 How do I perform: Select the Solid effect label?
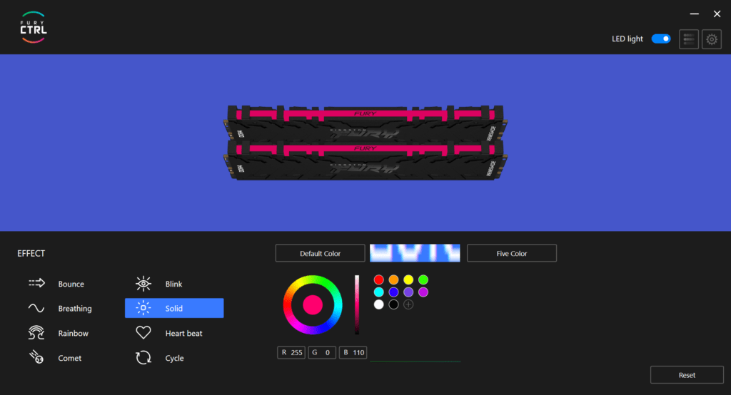pyautogui.click(x=174, y=308)
